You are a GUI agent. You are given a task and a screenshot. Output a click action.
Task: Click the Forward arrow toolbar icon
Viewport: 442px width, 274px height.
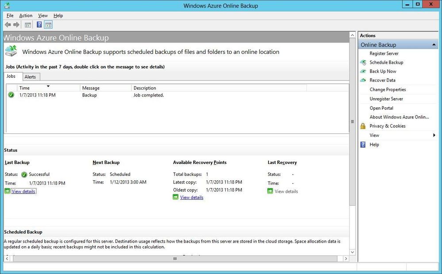[x=16, y=25]
